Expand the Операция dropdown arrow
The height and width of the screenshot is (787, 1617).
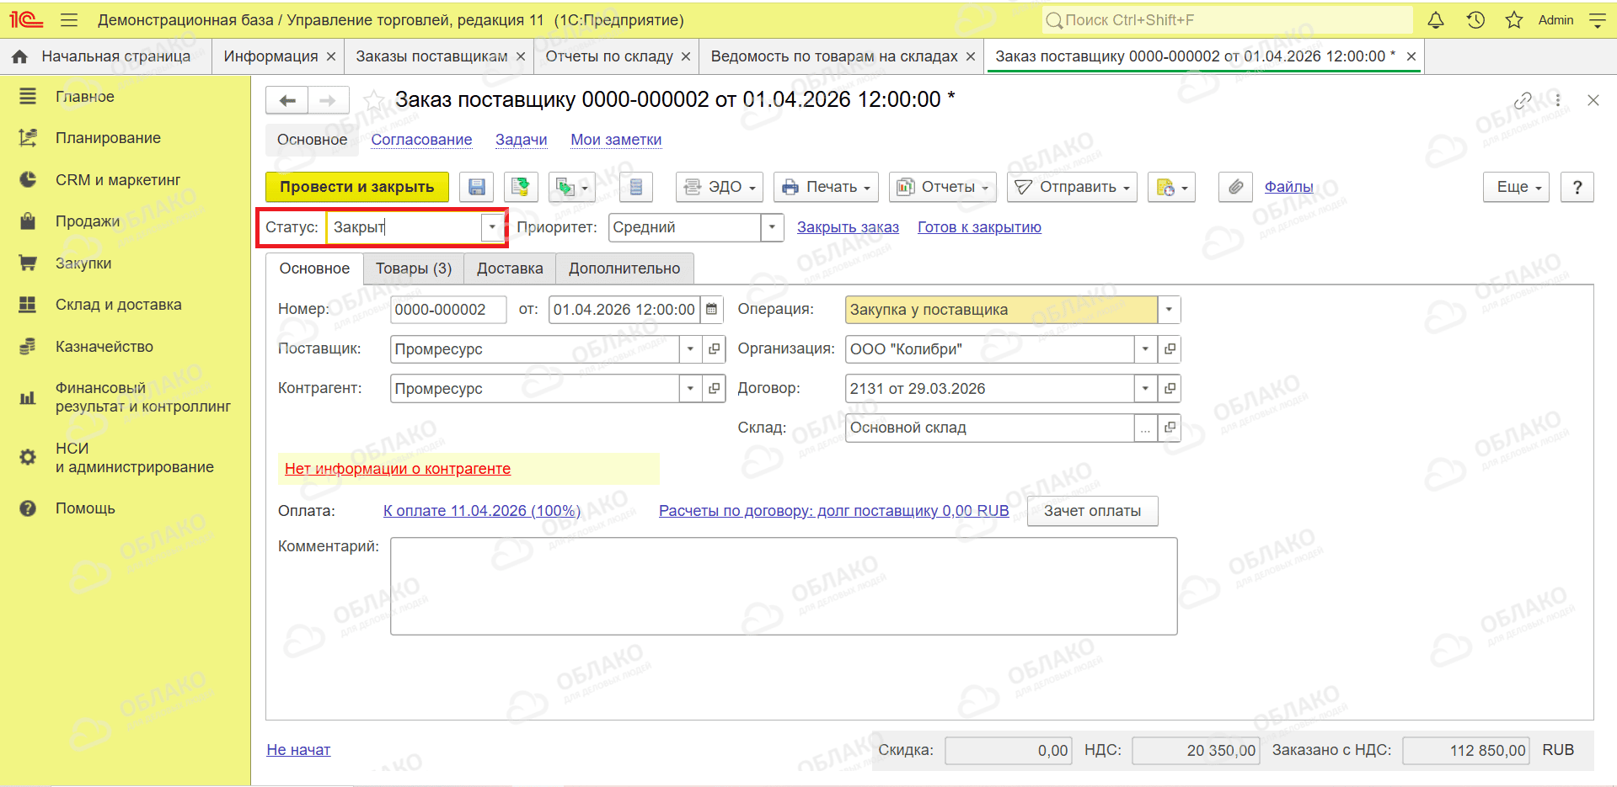pos(1169,310)
